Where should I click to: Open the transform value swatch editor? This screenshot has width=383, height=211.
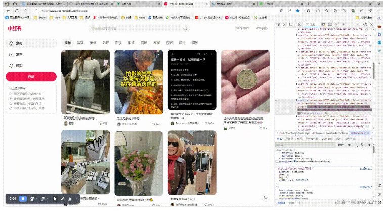[x=295, y=161]
